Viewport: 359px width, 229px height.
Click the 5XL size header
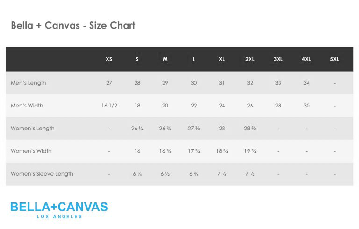[x=335, y=59]
